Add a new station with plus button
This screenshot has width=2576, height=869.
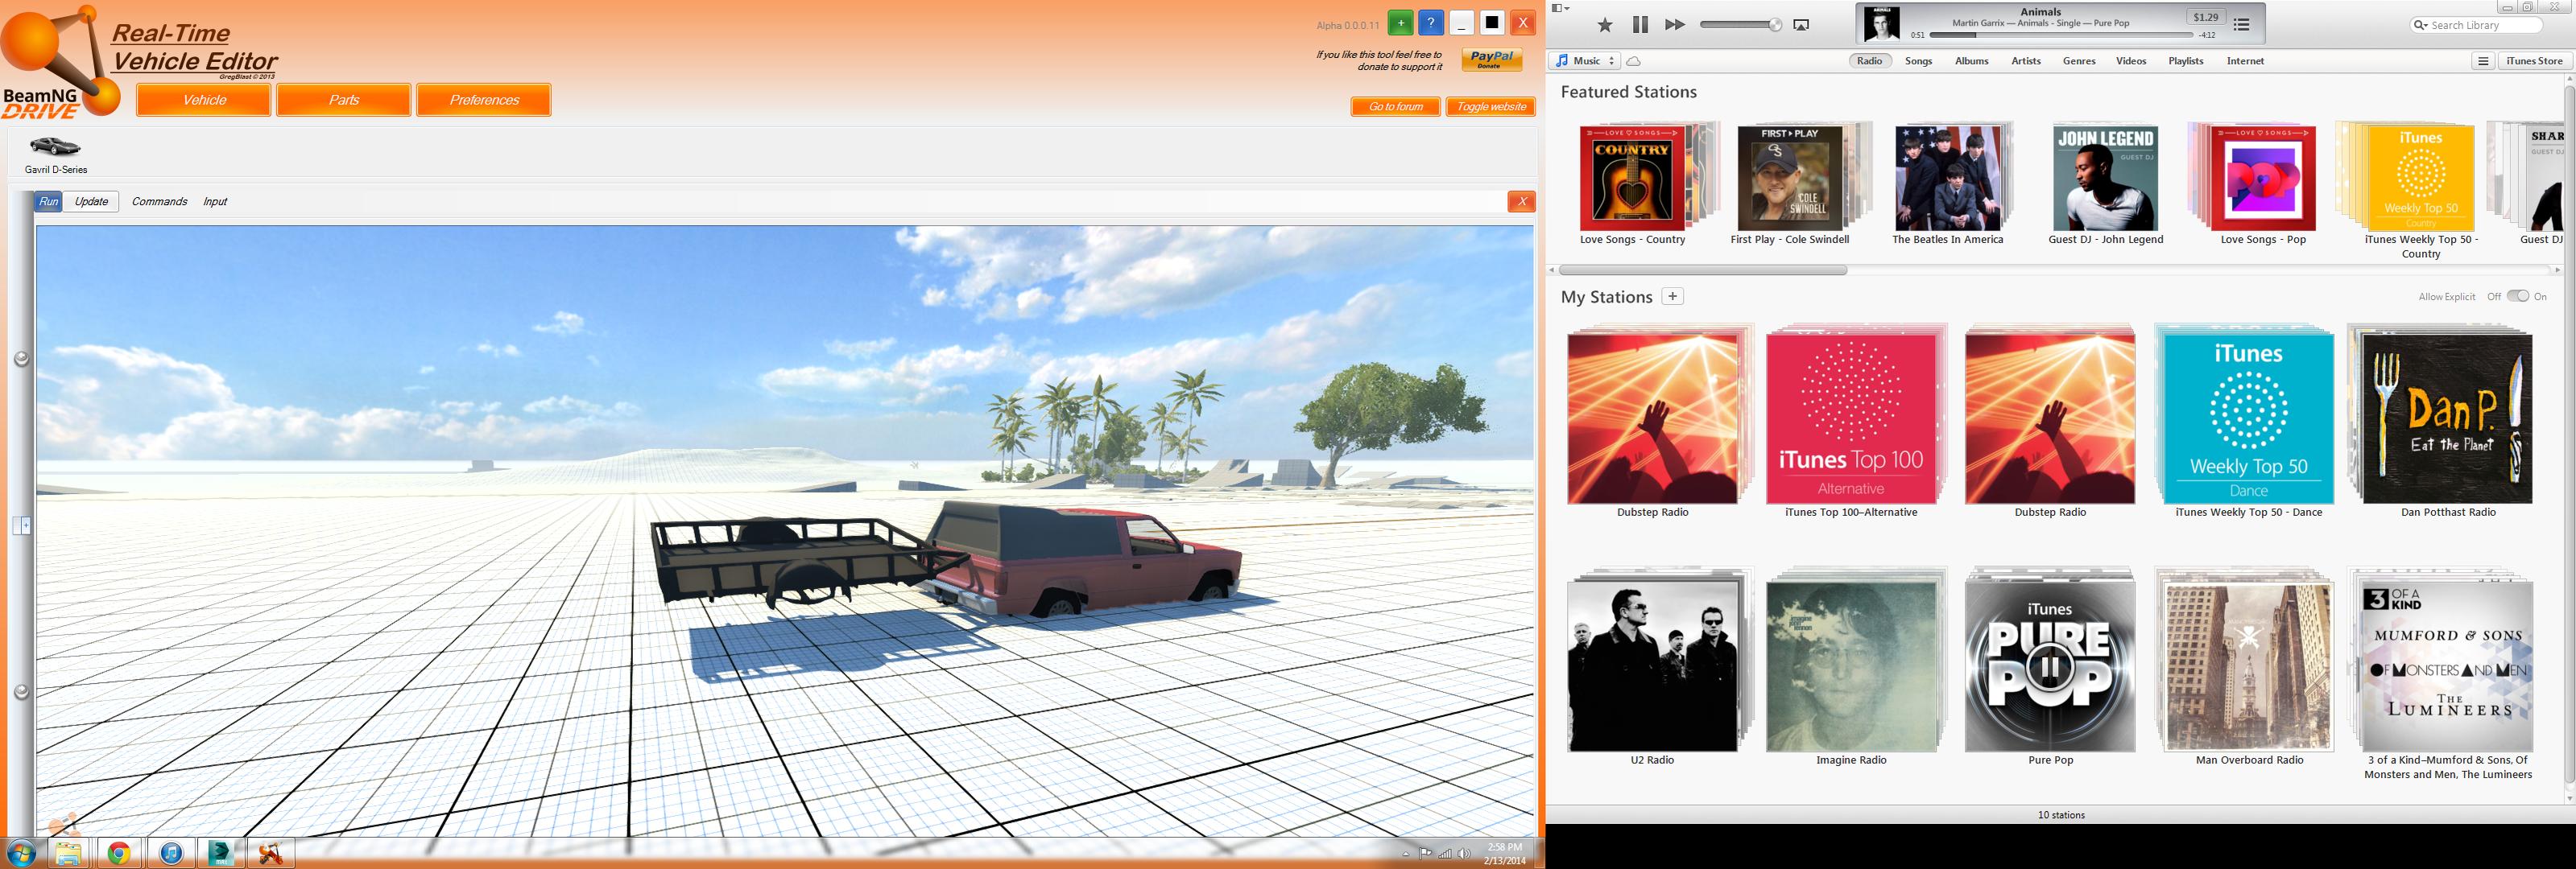coord(1672,297)
